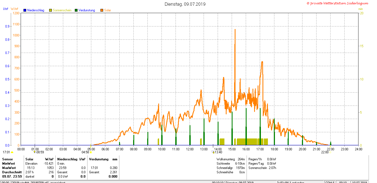Click the chart title Dienstag, 09.07.2019
The image size is (377, 183).
pos(185,4)
